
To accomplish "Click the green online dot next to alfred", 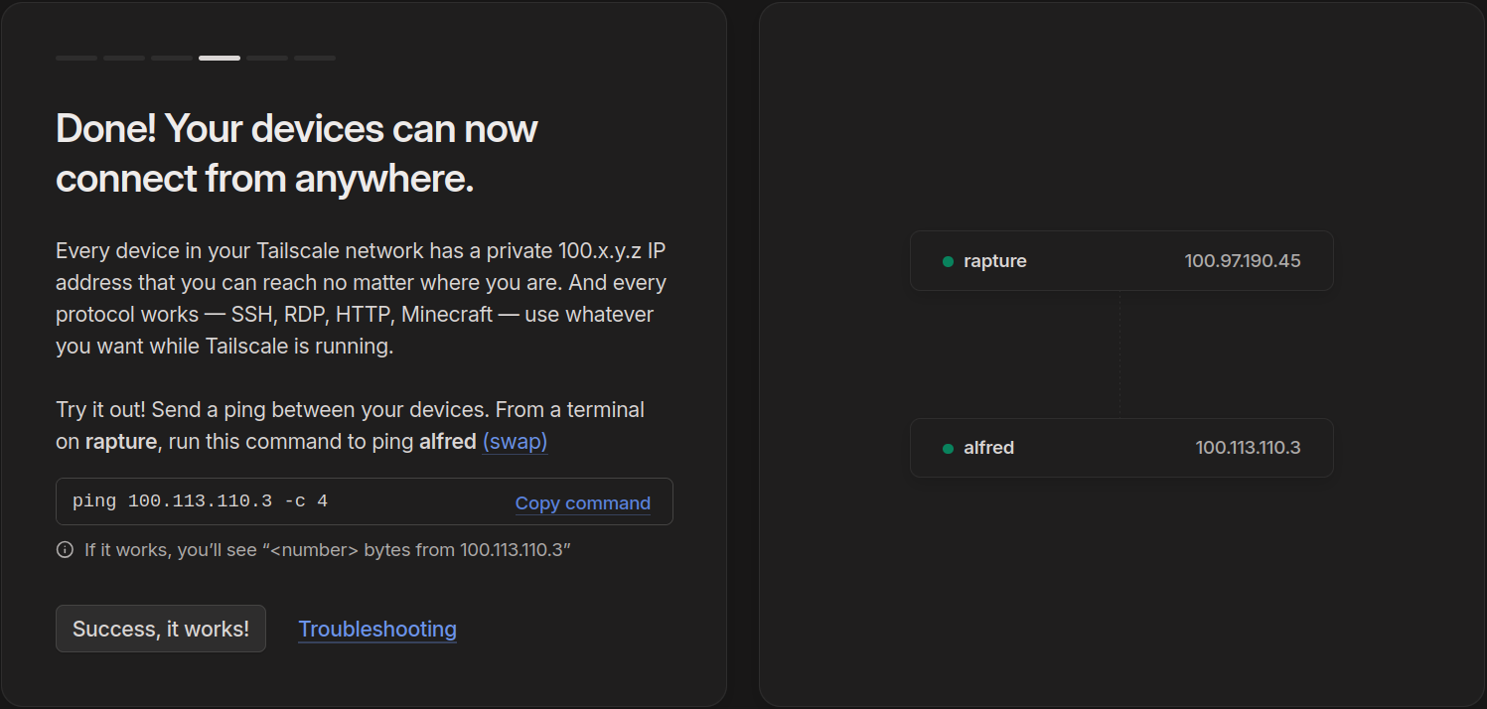I will pos(948,448).
